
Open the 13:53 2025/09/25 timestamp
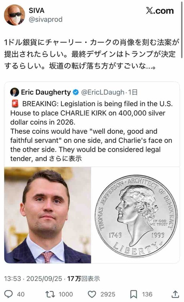point(33,279)
